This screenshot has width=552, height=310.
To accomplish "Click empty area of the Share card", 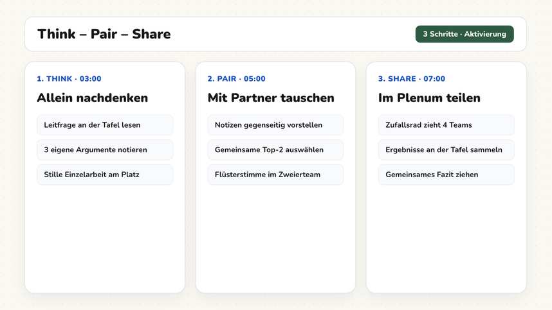I will (x=446, y=239).
